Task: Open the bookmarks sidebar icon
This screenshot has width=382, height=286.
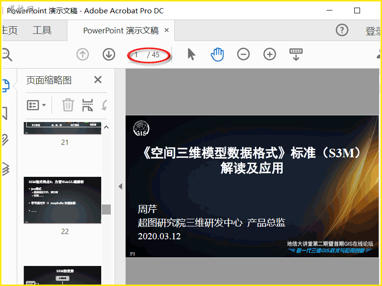Action: pos(5,113)
